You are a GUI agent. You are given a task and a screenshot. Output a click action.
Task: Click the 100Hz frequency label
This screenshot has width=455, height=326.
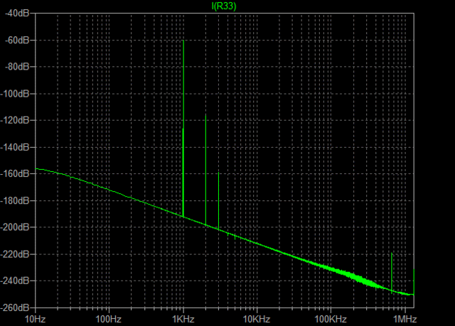click(108, 320)
